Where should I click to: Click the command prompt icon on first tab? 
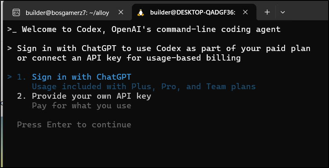[x=16, y=12]
